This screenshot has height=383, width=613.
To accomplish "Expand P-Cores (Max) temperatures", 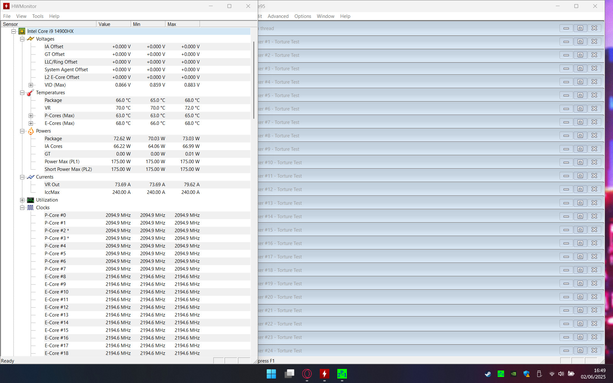I will (31, 116).
